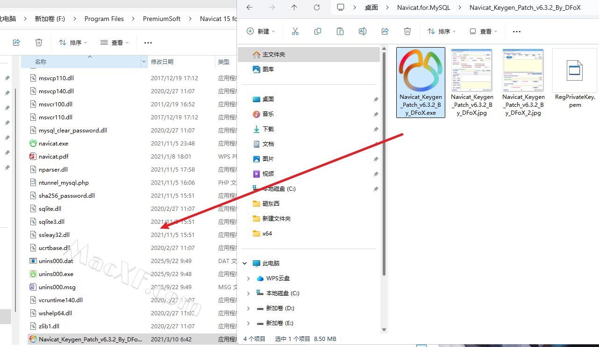Click the this-PC monitor icon in address bar
The height and width of the screenshot is (347, 599).
point(341,7)
